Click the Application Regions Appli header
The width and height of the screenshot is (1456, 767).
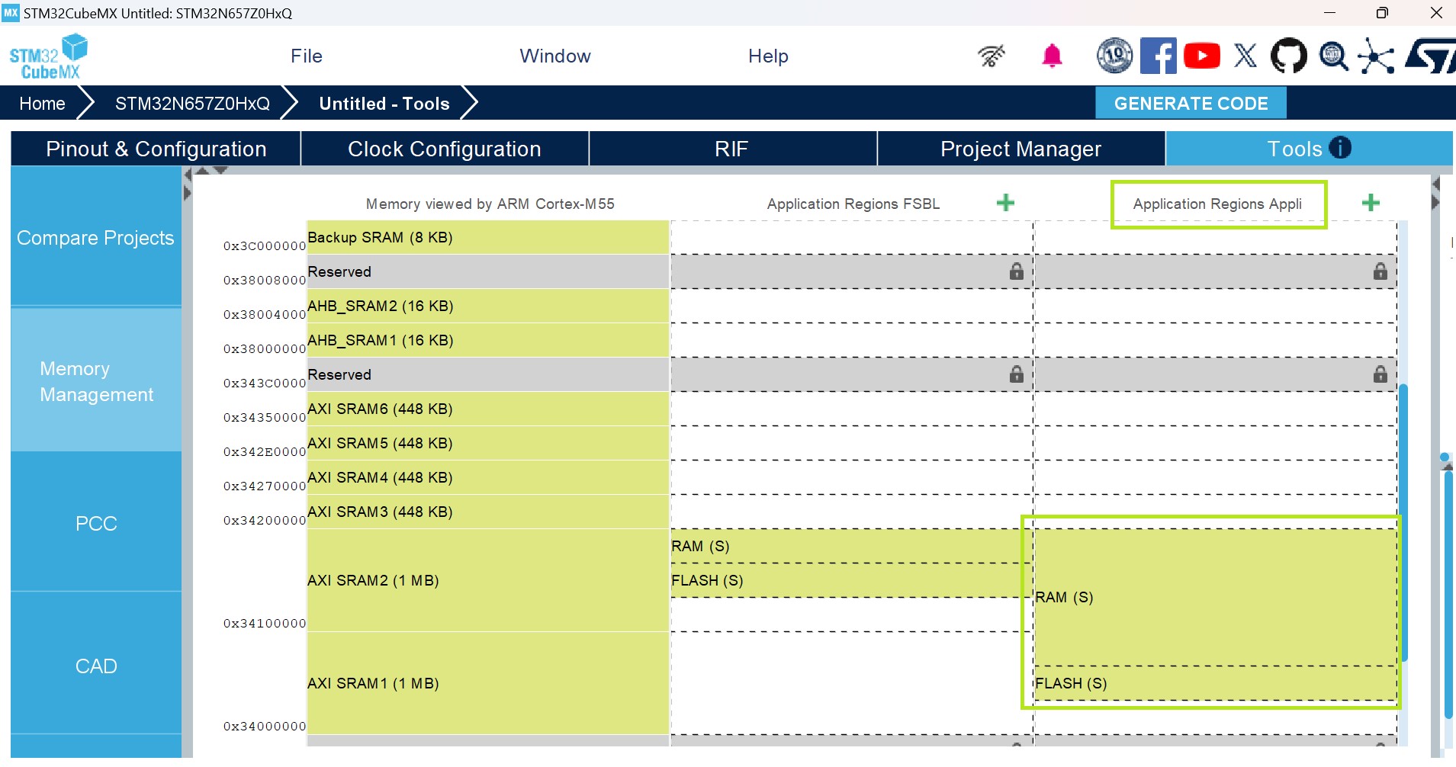[x=1217, y=204]
